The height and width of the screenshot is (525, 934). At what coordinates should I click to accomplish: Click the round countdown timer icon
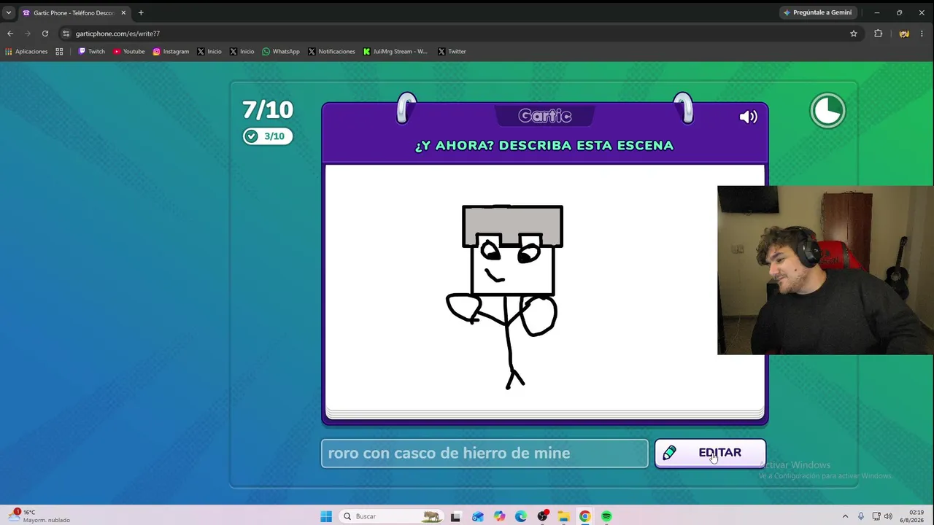point(827,111)
